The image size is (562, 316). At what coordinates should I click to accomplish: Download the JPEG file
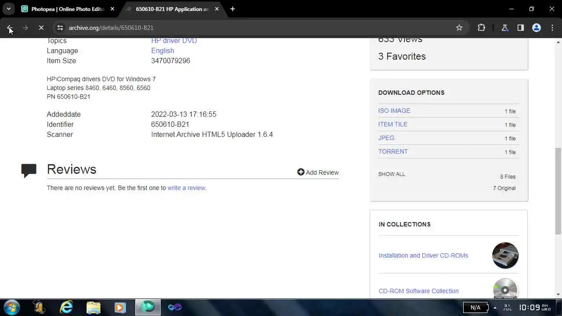[386, 138]
